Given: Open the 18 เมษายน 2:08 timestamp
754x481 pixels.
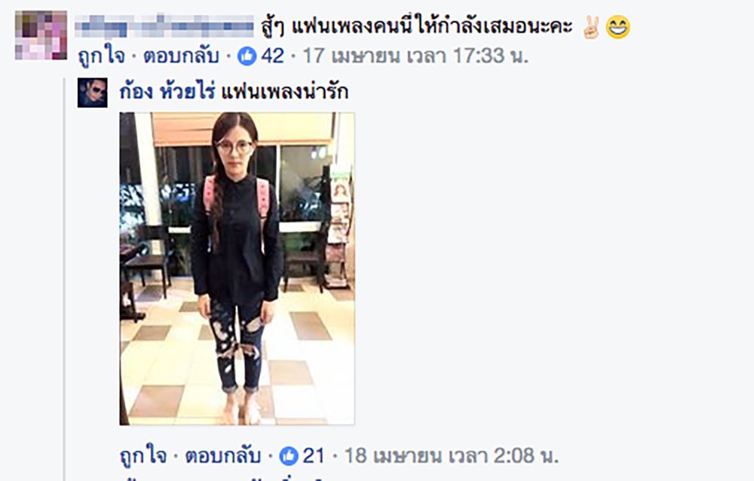Looking at the screenshot, I should [x=451, y=456].
